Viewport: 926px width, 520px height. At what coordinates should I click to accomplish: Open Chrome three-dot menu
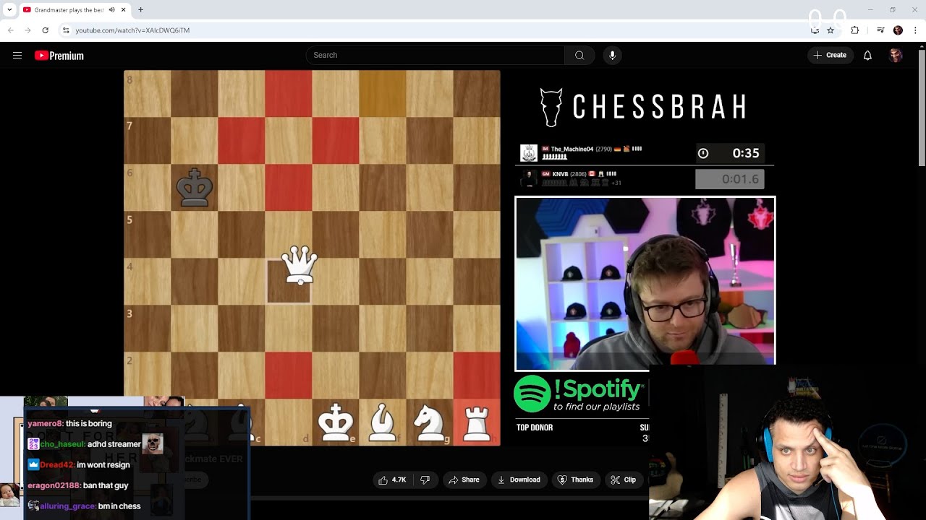tap(915, 30)
